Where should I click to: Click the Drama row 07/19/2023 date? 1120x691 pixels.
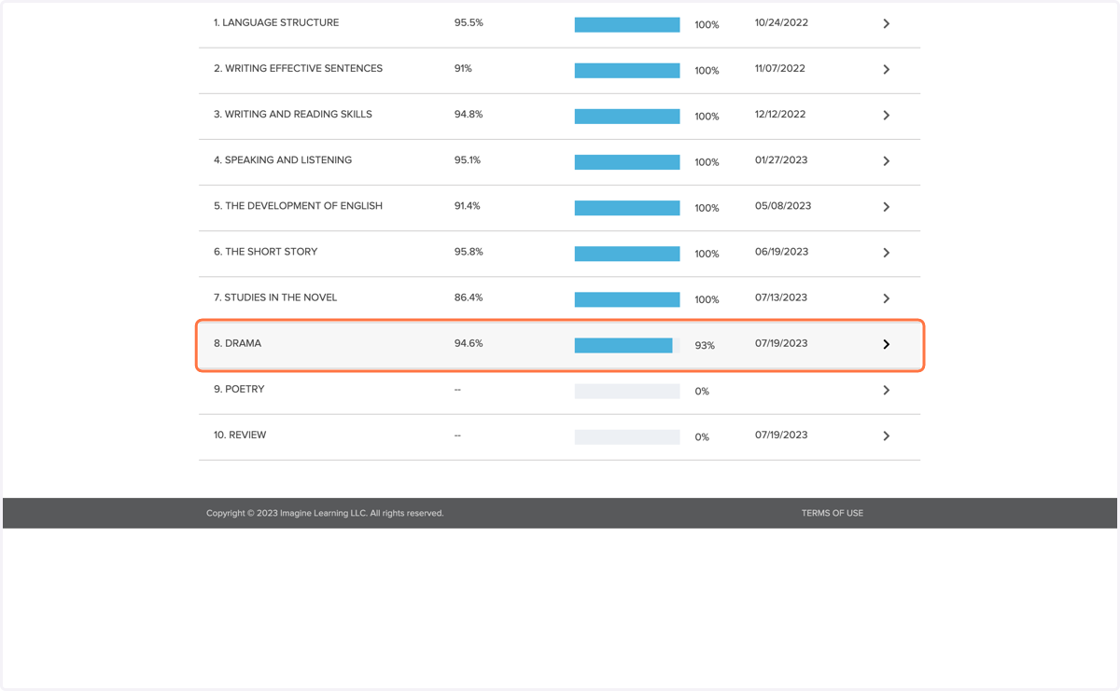click(x=781, y=342)
